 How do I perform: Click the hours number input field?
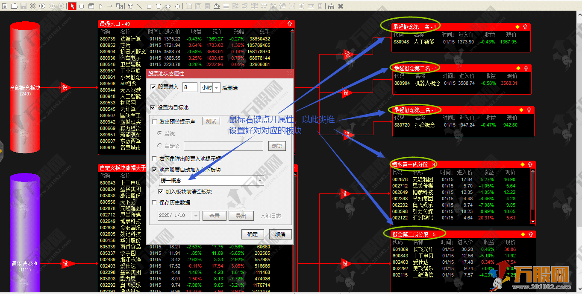[x=190, y=87]
